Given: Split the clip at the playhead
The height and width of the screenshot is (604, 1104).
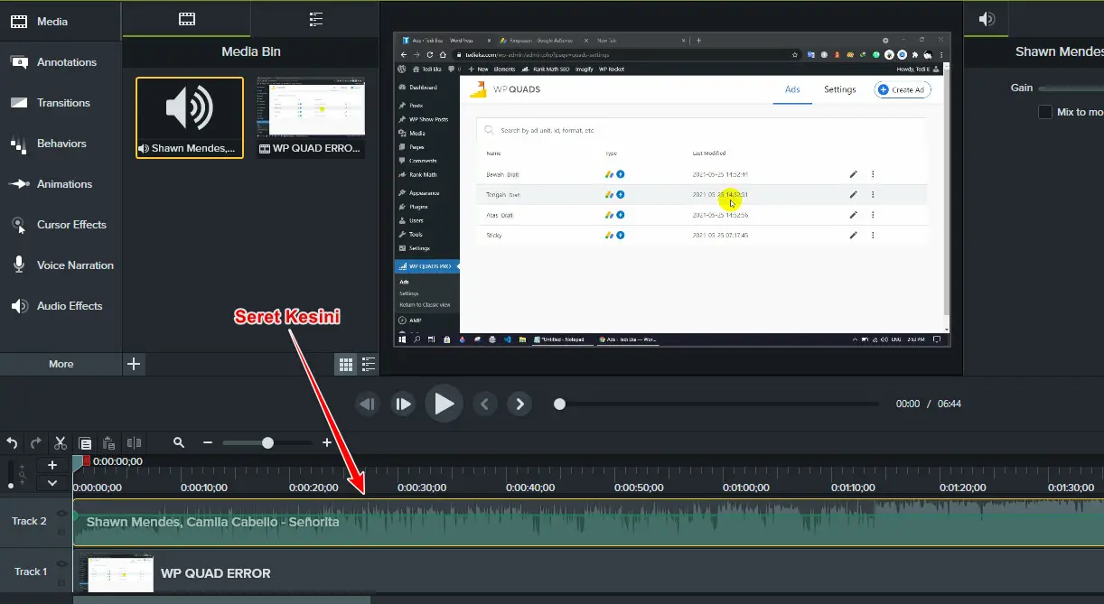Looking at the screenshot, I should coord(134,443).
